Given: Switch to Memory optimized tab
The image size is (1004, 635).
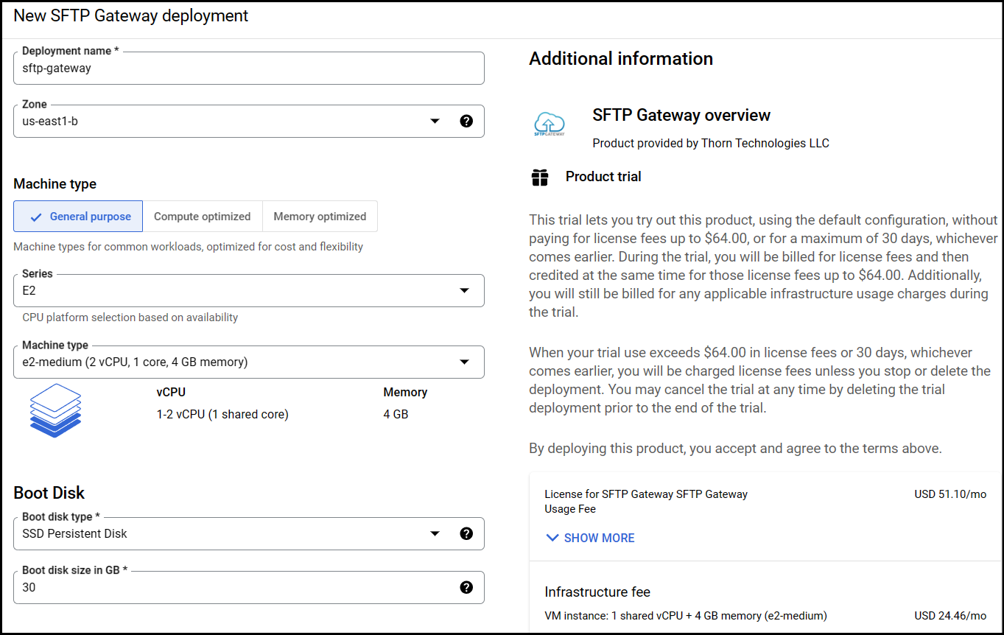Looking at the screenshot, I should 320,217.
